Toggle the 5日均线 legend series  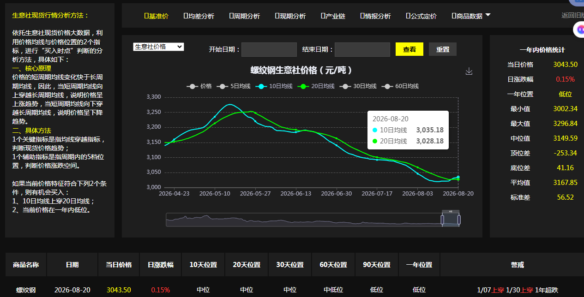click(234, 86)
